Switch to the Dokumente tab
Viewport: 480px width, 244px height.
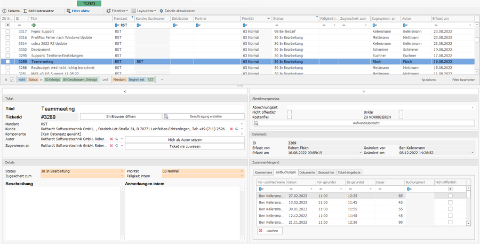(307, 172)
